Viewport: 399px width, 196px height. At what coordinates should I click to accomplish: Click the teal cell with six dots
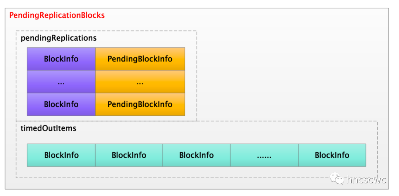pyautogui.click(x=264, y=155)
